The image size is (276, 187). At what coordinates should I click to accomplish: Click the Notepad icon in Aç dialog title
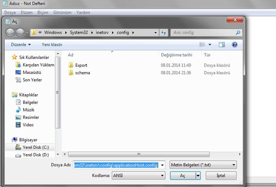tap(8, 21)
